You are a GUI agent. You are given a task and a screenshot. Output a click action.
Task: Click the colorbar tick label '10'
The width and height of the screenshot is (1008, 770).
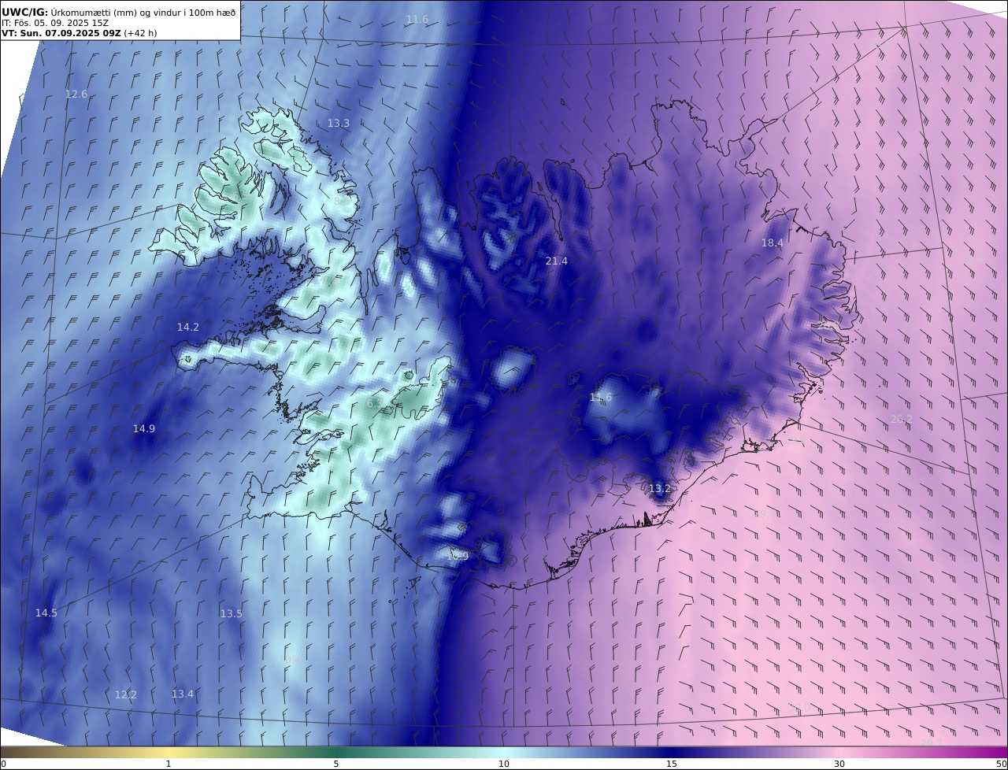(x=504, y=764)
